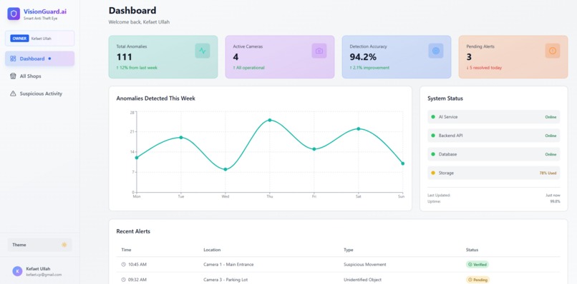
Task: Click the clock icon beside 10:45 AM
Action: point(123,264)
